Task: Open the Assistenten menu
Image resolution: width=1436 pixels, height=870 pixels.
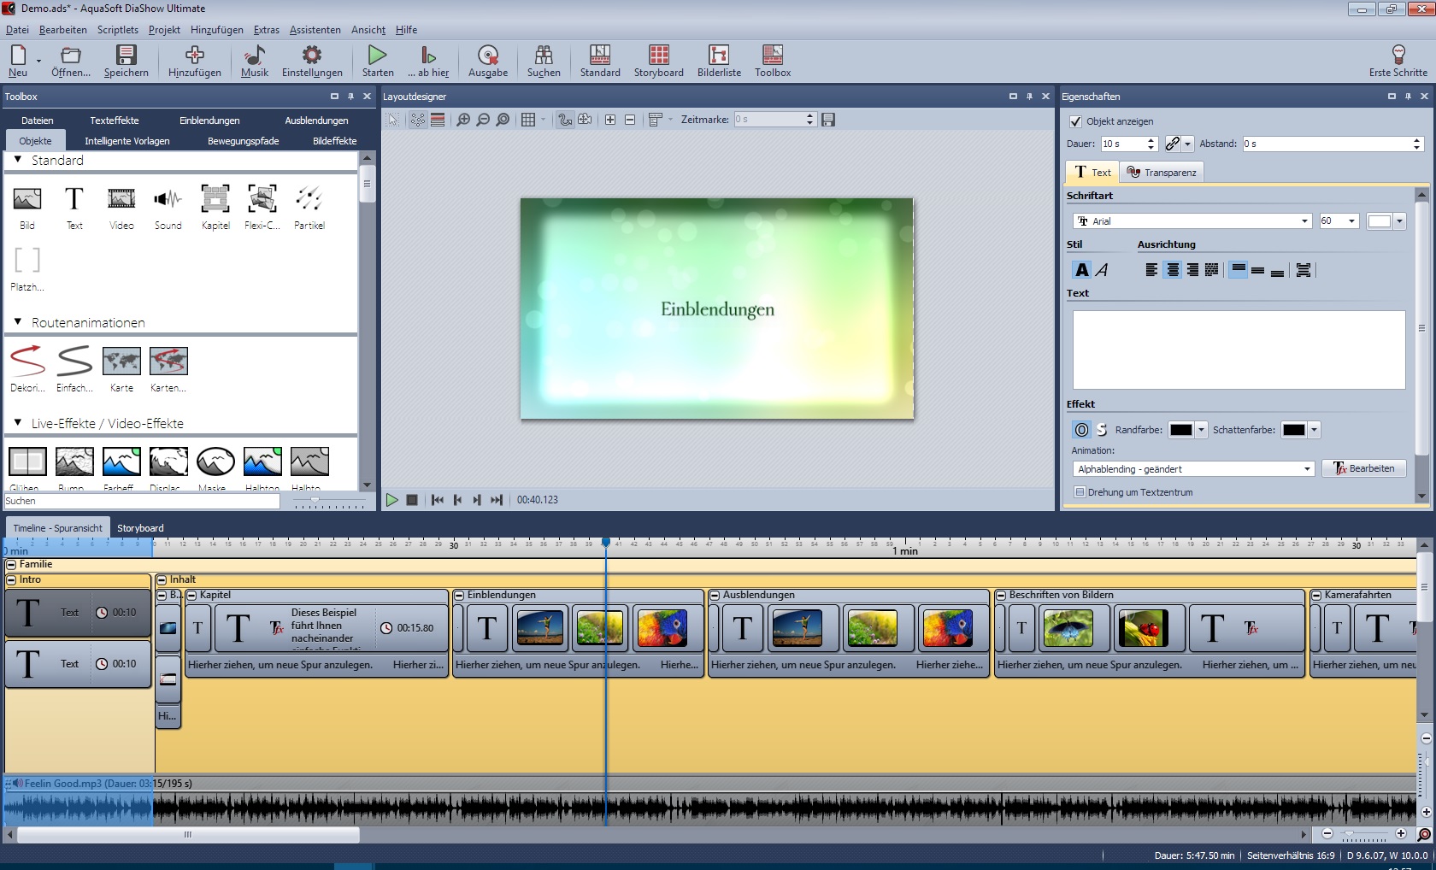Action: pos(315,30)
